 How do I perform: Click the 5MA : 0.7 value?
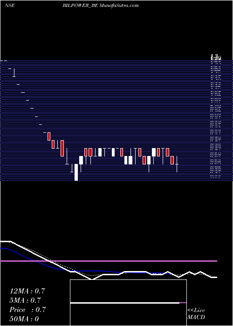[x=25, y=300]
